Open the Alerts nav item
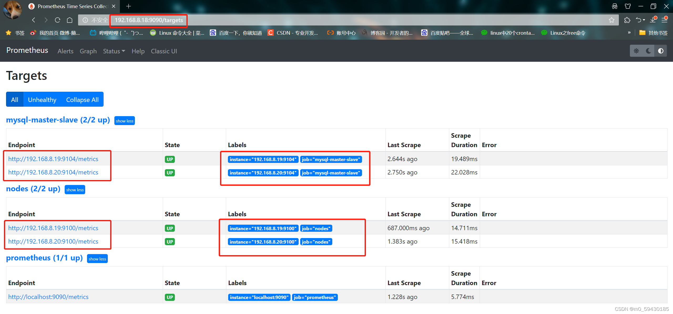 (65, 51)
